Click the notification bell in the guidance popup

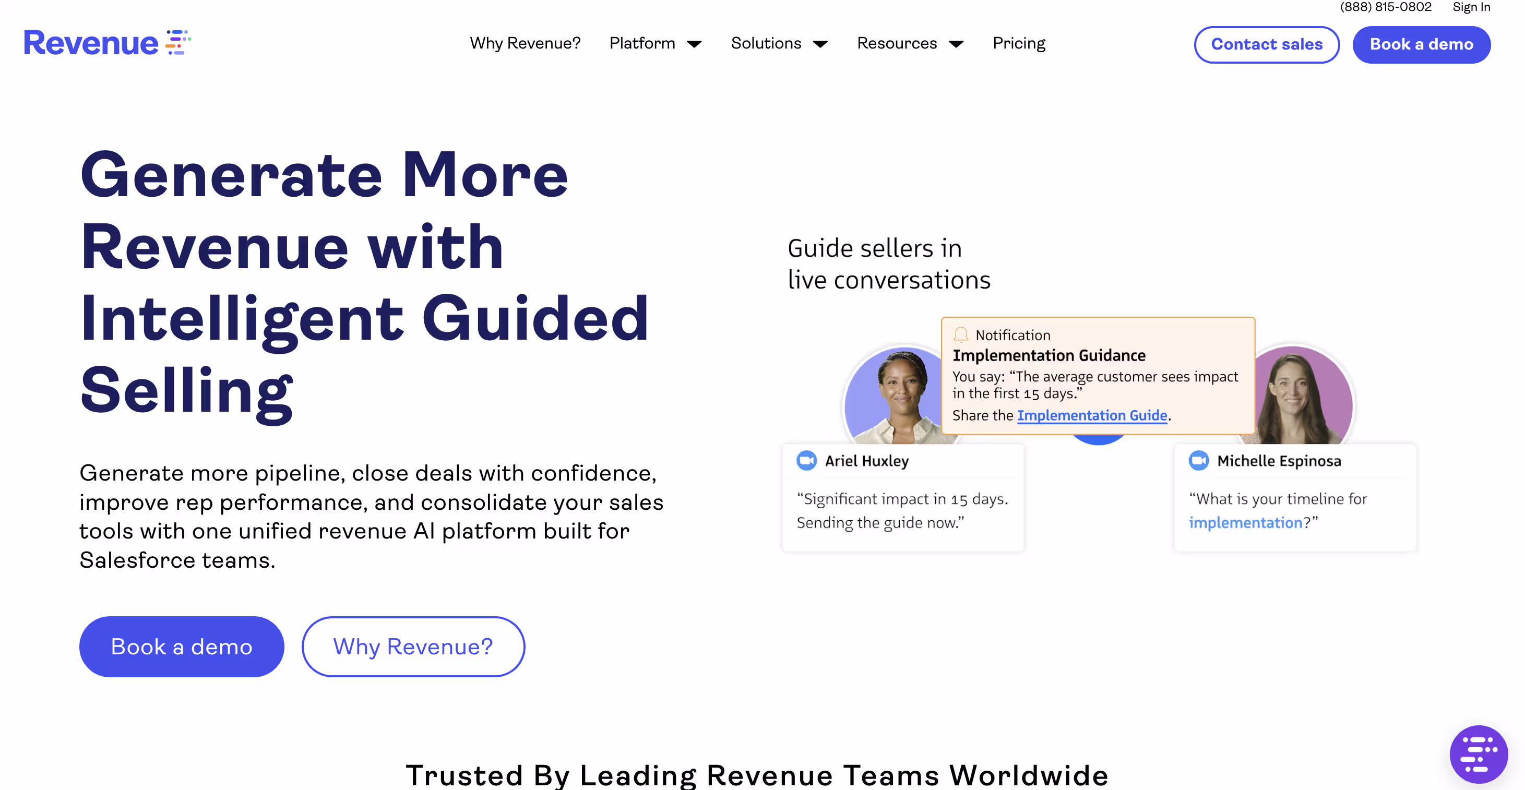click(960, 334)
